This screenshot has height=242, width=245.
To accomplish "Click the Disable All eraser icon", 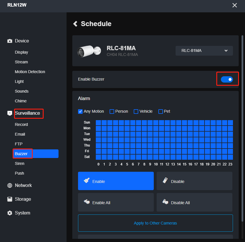I will (165, 202).
